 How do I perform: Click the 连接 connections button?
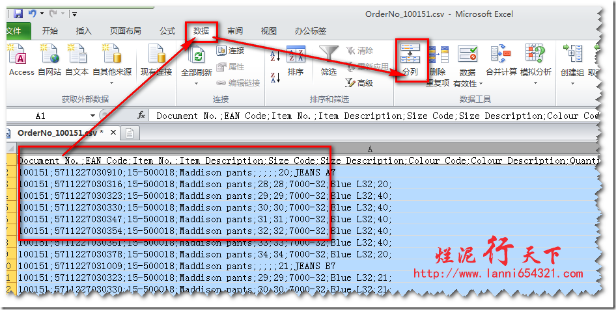(x=231, y=51)
